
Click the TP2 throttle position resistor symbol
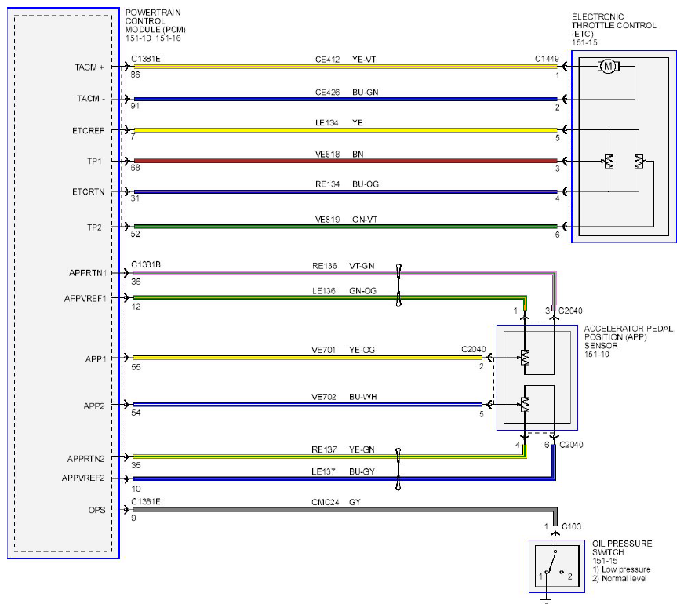point(639,161)
